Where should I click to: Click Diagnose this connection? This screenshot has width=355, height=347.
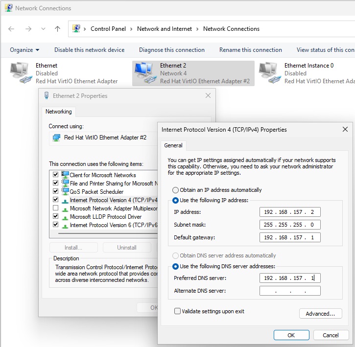coord(171,50)
